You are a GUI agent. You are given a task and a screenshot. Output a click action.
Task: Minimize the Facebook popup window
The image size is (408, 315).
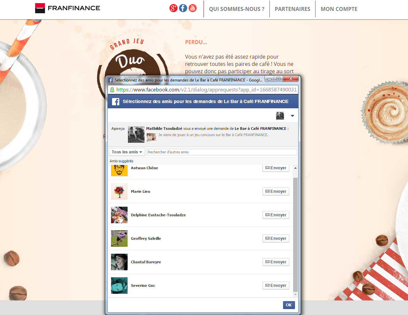pos(270,79)
